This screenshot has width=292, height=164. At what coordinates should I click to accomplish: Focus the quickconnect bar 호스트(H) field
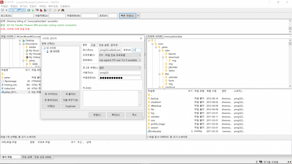(x=23, y=16)
